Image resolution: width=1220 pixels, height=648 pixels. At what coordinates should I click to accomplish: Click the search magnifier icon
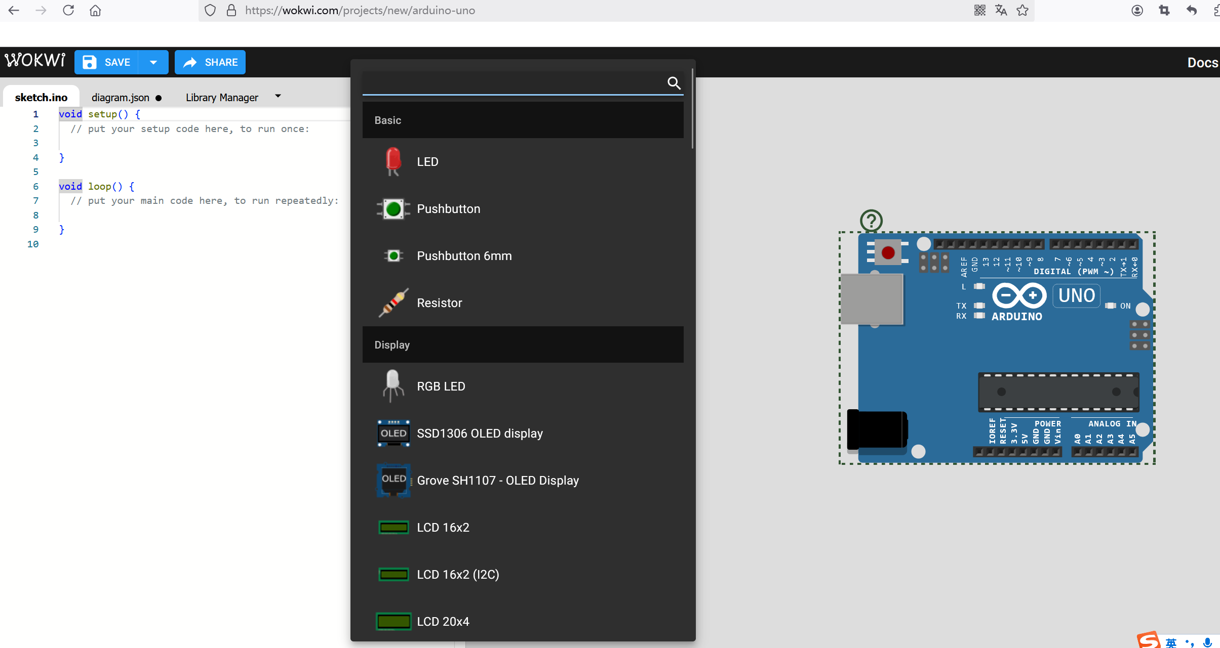tap(674, 83)
